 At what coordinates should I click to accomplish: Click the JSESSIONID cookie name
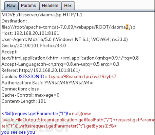point(31,77)
